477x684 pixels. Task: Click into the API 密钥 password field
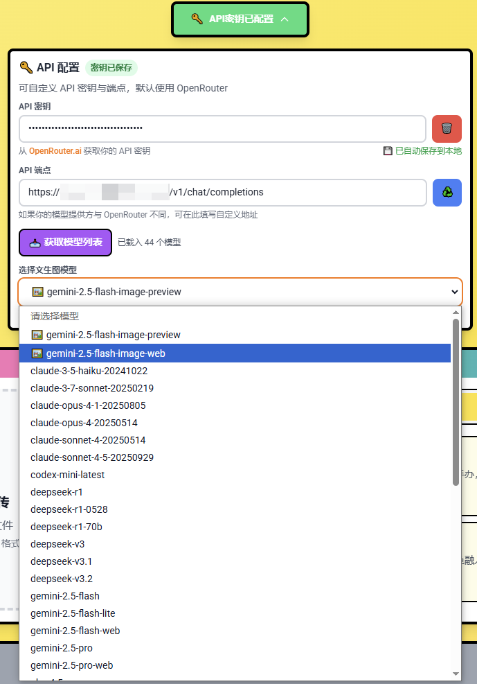click(222, 129)
